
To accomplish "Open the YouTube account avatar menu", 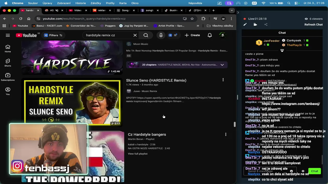I will (x=222, y=35).
